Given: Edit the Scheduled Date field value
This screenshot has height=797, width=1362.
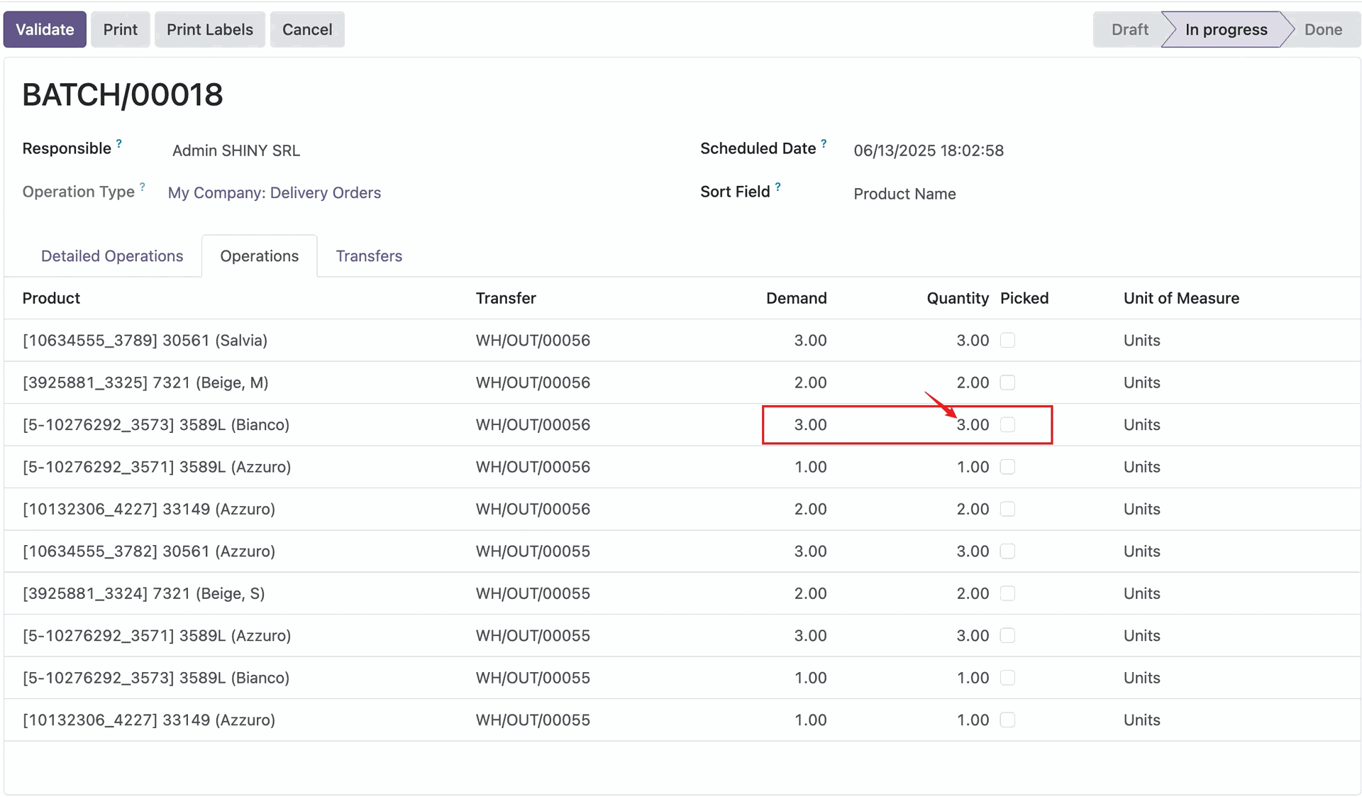Looking at the screenshot, I should (x=928, y=150).
